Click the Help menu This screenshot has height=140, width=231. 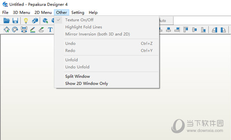(x=93, y=13)
